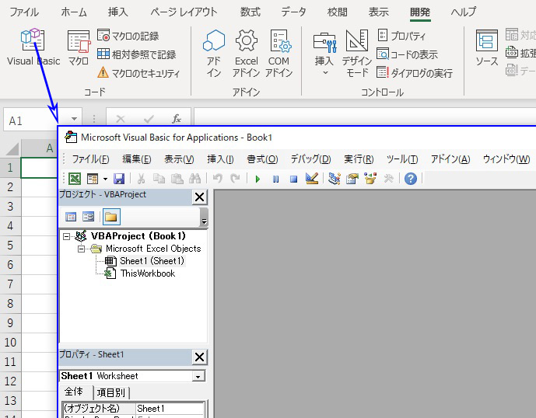Screen dimensions: 536x418
Task: Open VBA Help question mark icon
Action: pyautogui.click(x=411, y=179)
